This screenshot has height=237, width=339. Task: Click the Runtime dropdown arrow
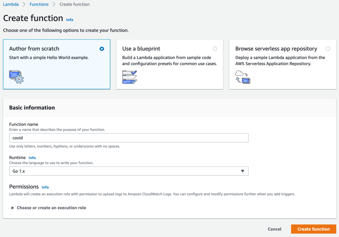242,171
